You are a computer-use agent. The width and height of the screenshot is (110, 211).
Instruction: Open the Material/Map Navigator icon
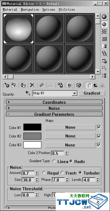pyautogui.click(x=104, y=75)
